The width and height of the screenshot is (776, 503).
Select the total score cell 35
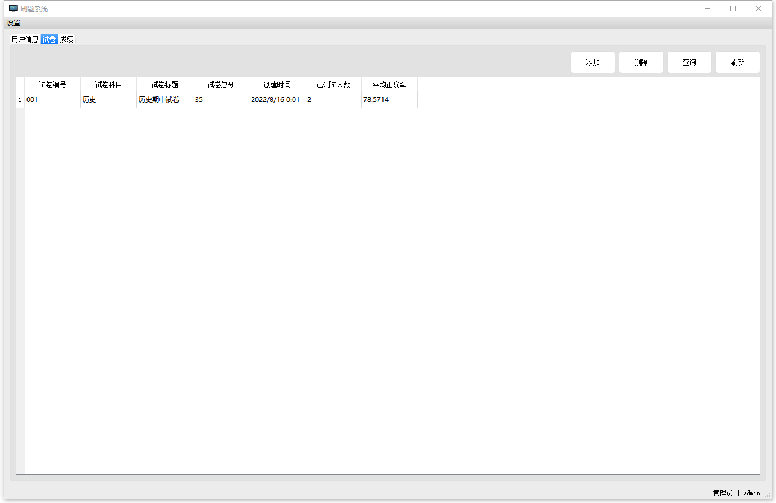[221, 100]
